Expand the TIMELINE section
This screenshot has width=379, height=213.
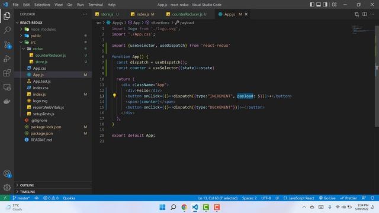click(x=53, y=192)
